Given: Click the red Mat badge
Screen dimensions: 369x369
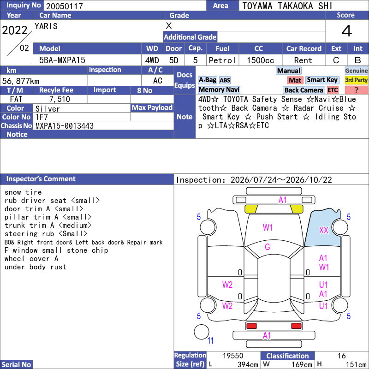Looking at the screenshot, I should pos(295,80).
